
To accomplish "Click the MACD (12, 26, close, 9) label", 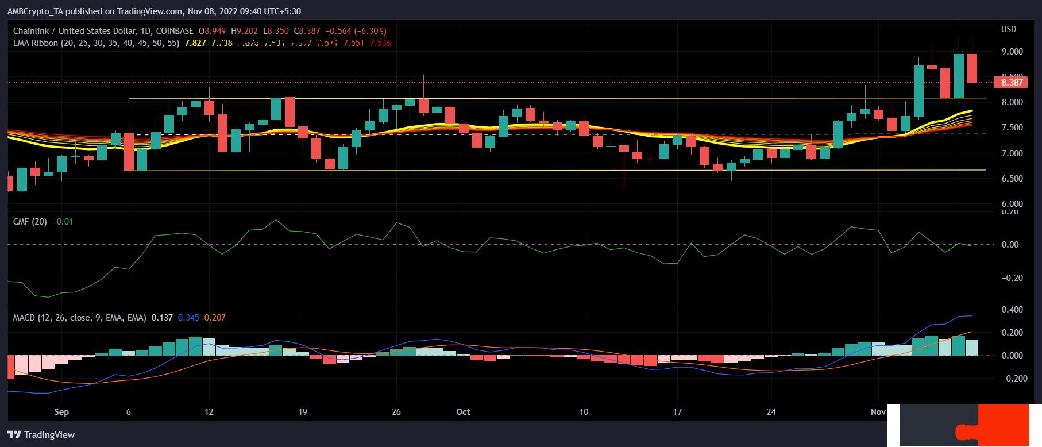I will [x=80, y=318].
